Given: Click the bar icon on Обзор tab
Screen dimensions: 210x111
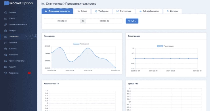Looking at the screenshot, I should coord(79,11).
